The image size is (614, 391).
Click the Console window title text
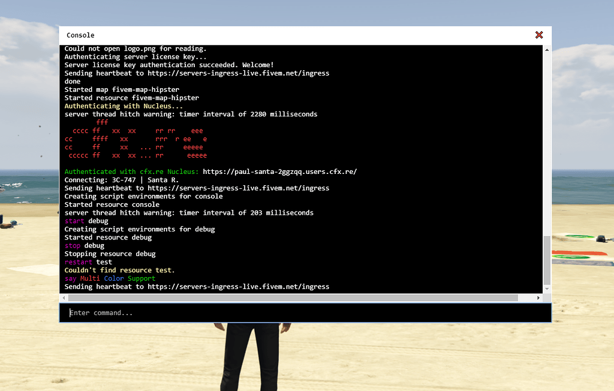tap(80, 35)
